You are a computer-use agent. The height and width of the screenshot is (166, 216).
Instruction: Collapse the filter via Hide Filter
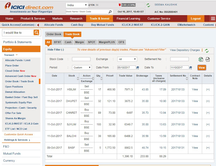click(x=56, y=50)
